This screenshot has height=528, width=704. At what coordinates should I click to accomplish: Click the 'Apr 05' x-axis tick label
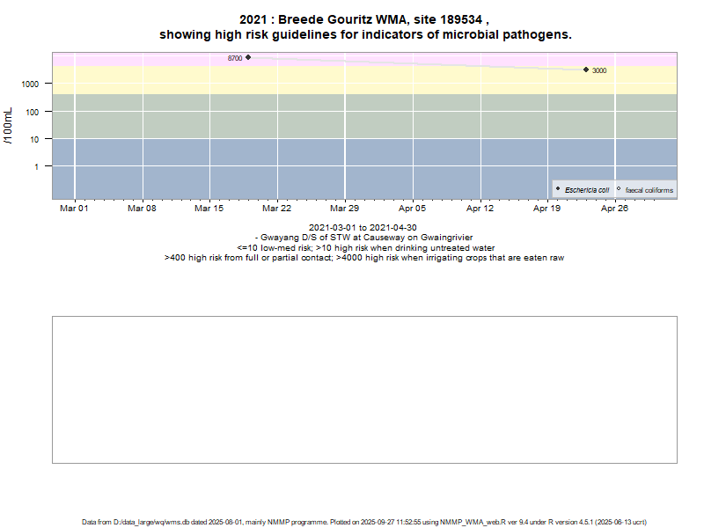[412, 209]
